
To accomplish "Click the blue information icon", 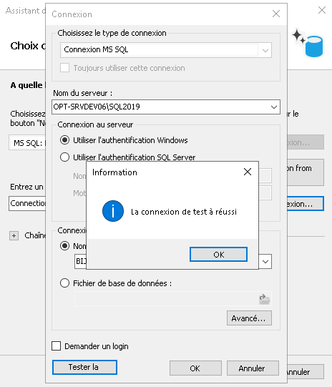I will [113, 211].
